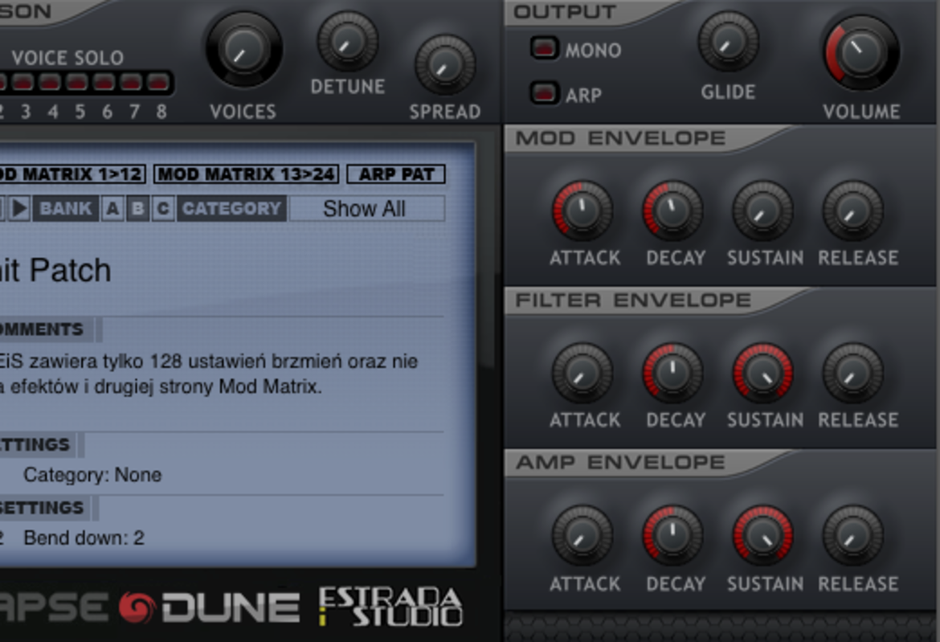
Task: Toggle voice solo LED 4
Action: coord(50,82)
